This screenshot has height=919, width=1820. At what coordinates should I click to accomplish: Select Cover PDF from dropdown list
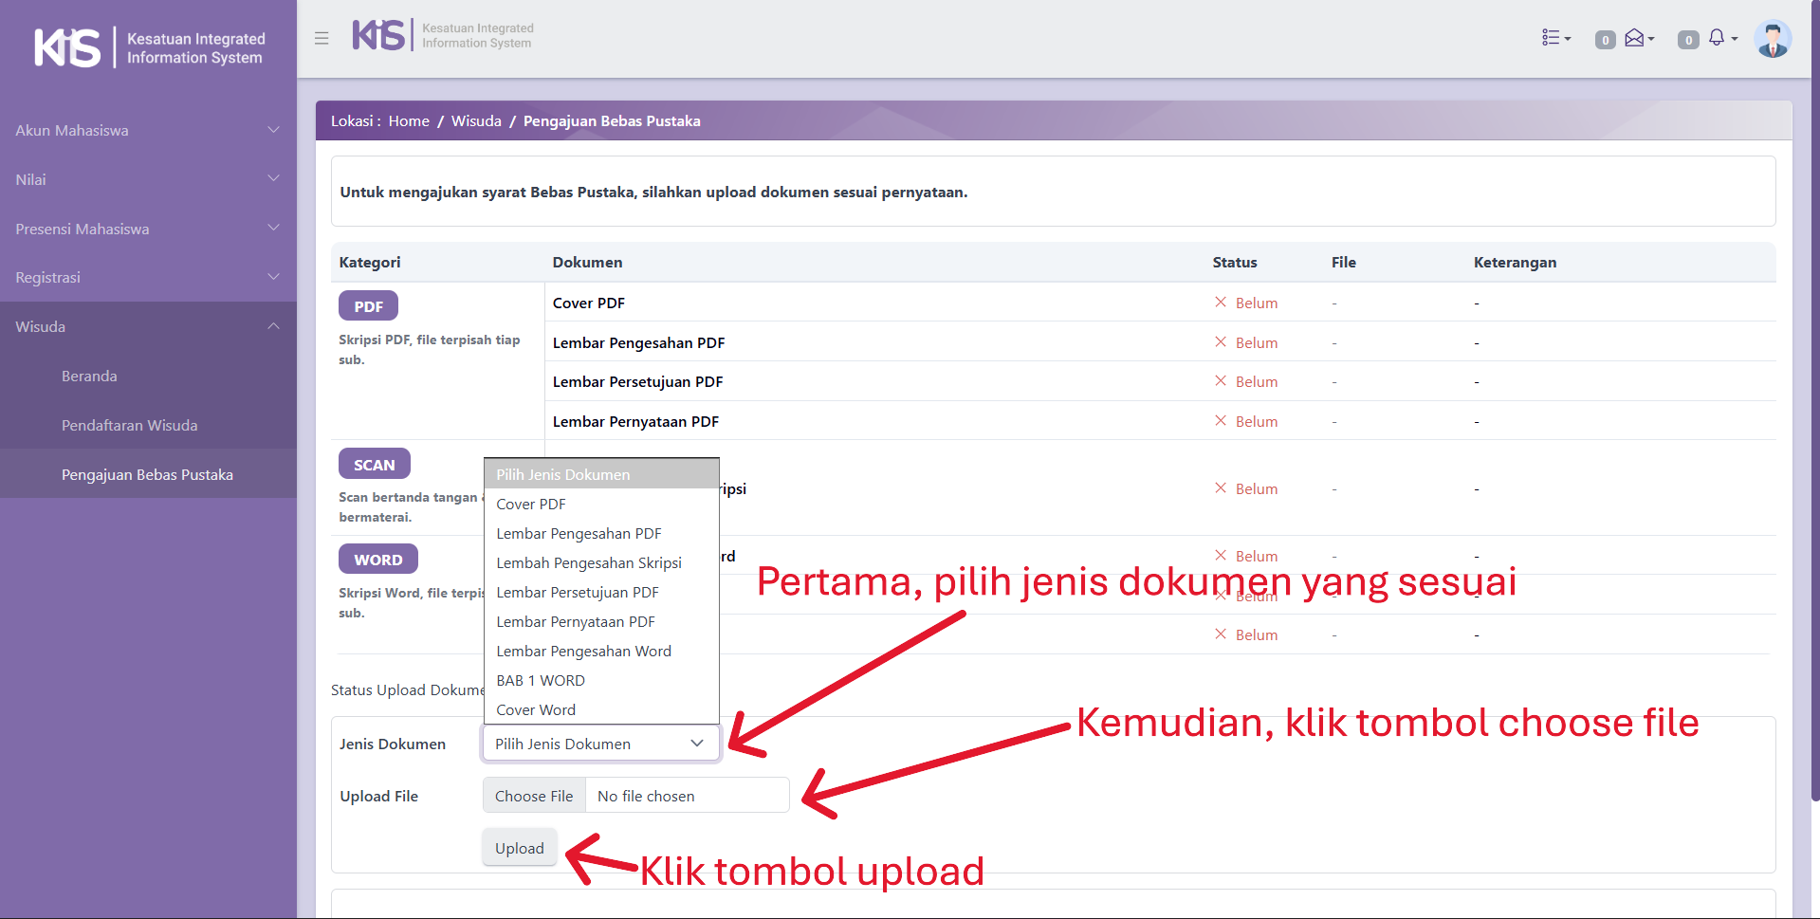(531, 505)
